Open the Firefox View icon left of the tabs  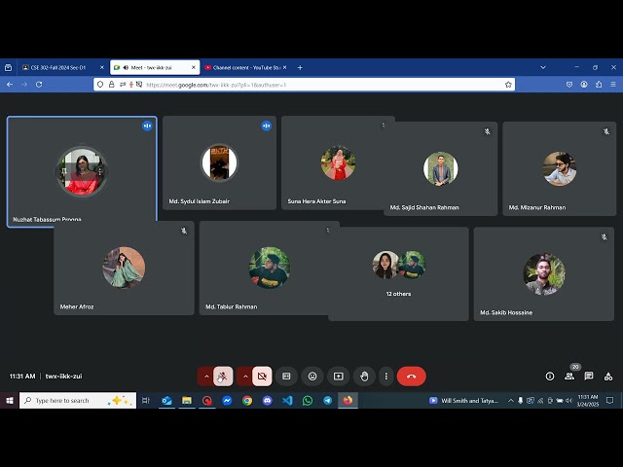[x=9, y=67]
